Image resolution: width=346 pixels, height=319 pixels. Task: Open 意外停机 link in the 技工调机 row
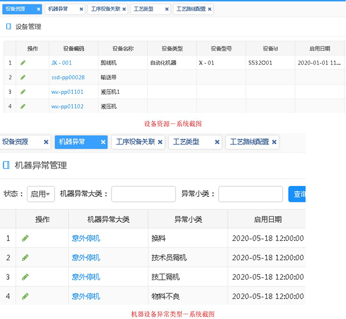click(86, 277)
